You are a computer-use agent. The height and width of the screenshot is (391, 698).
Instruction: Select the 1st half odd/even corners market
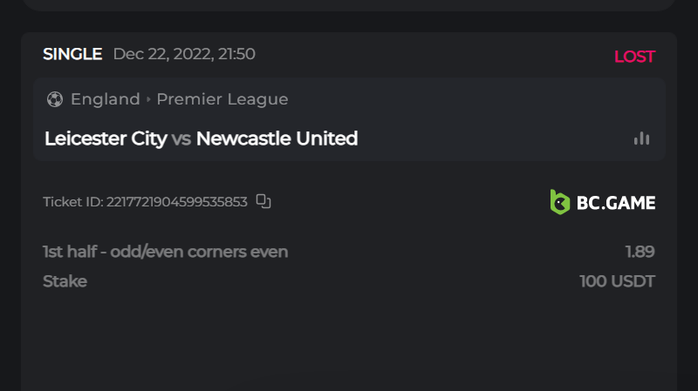tap(165, 253)
